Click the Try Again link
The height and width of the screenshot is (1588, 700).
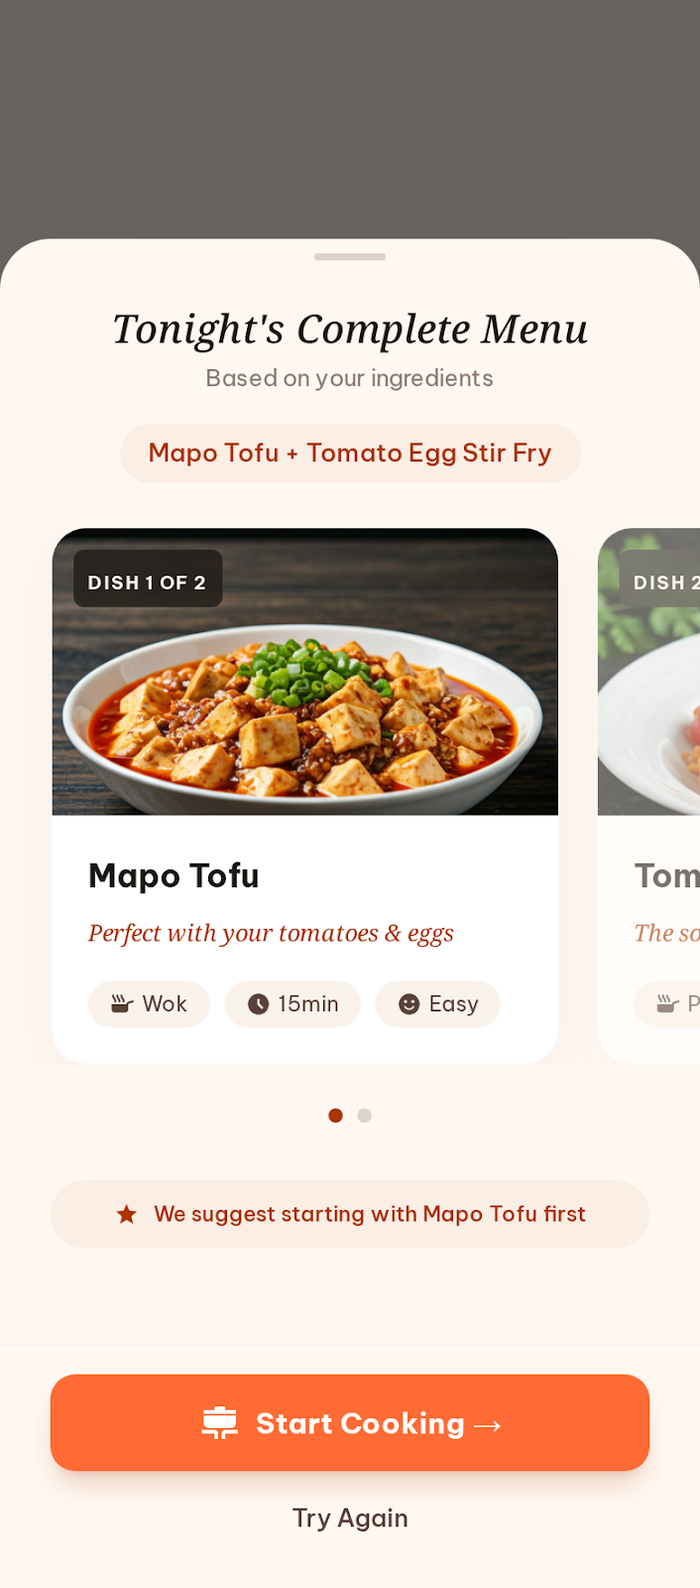pos(350,1518)
